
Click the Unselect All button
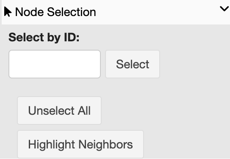click(59, 110)
